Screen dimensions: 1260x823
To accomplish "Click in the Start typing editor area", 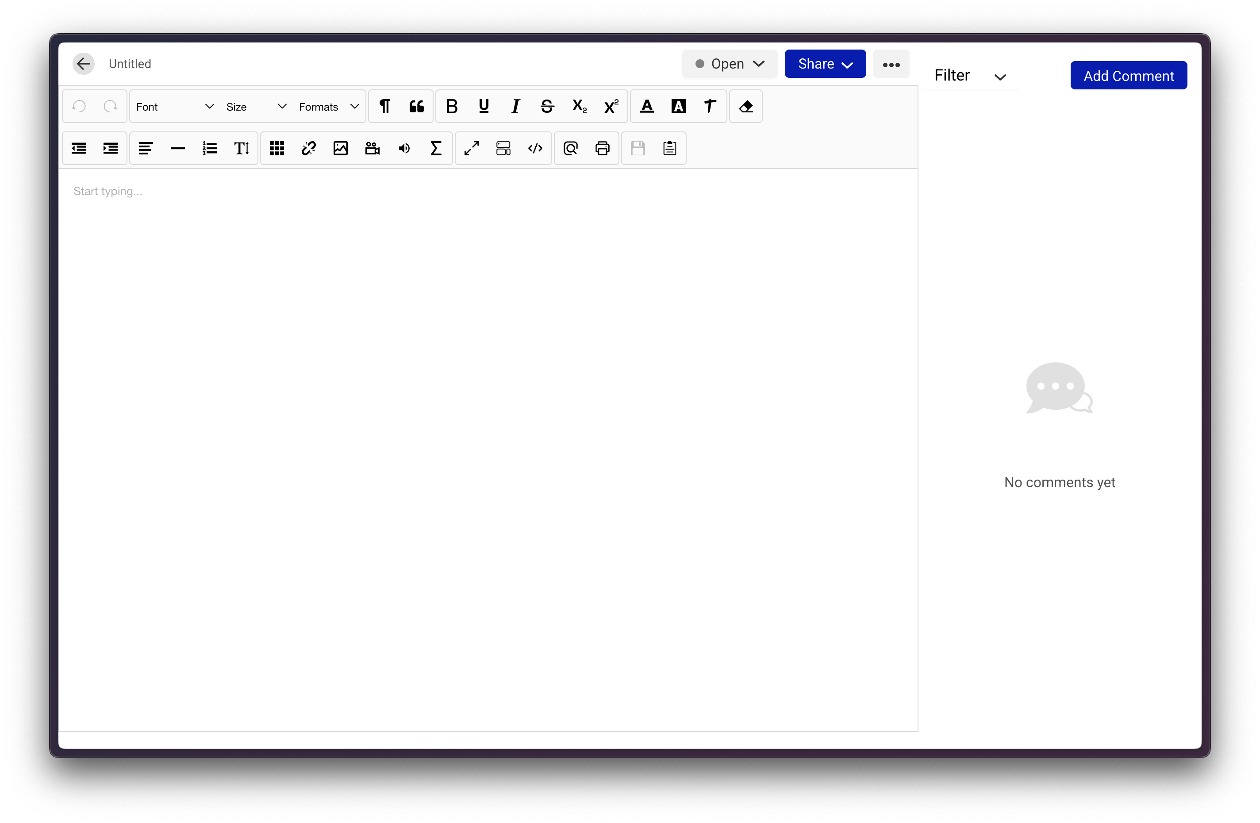I will [x=488, y=450].
